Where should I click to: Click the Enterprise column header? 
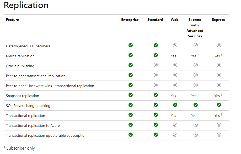pos(130,20)
